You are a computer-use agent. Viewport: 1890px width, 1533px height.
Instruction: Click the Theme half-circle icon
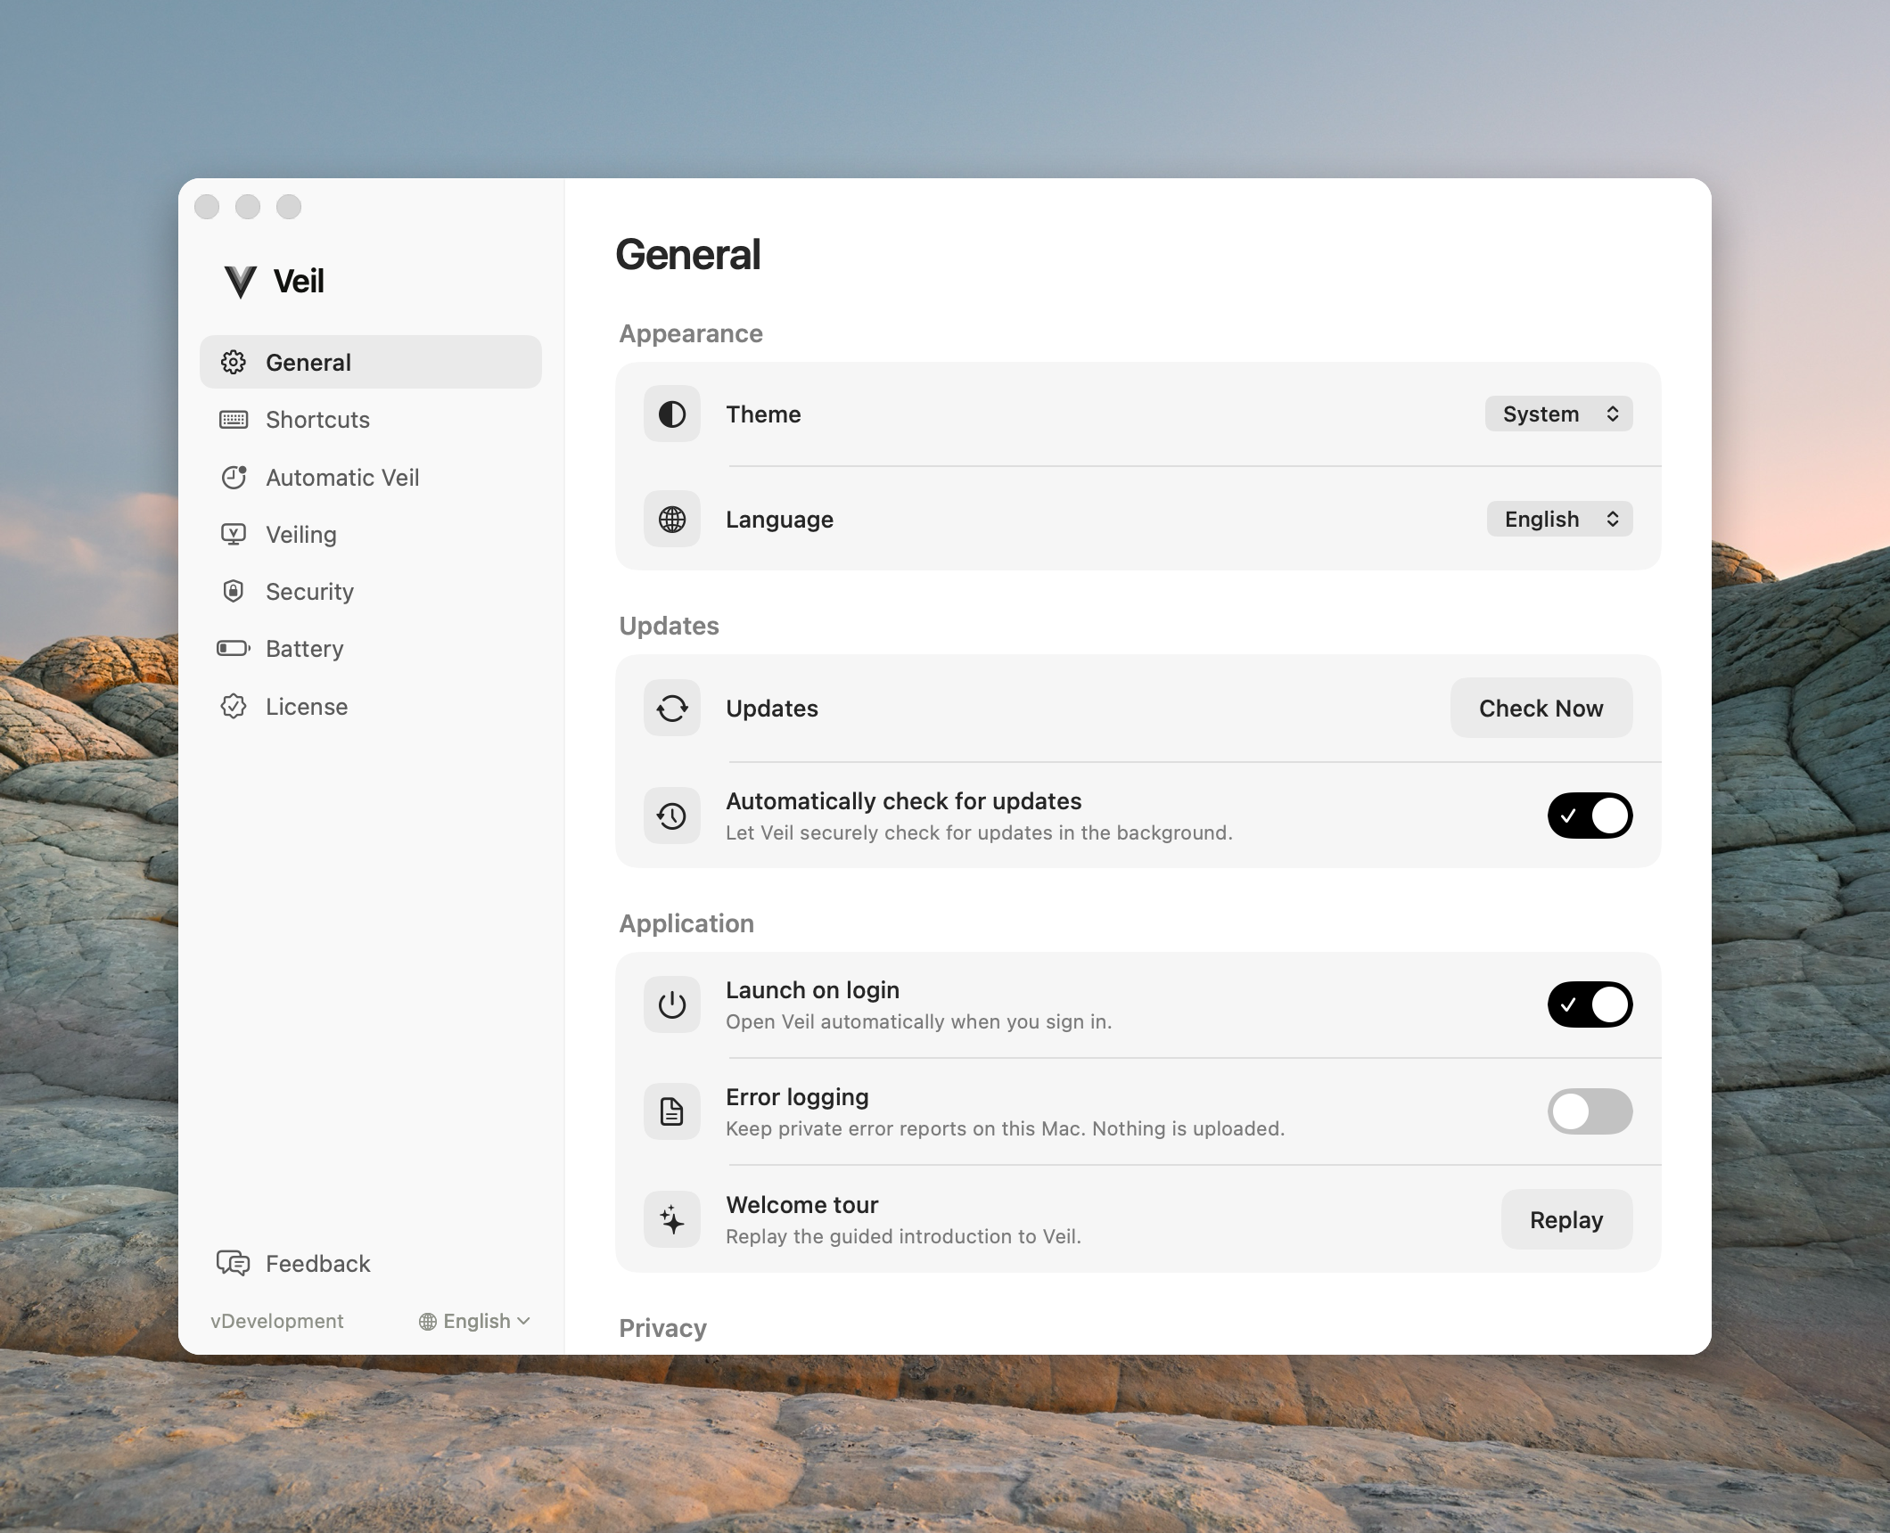pyautogui.click(x=672, y=414)
